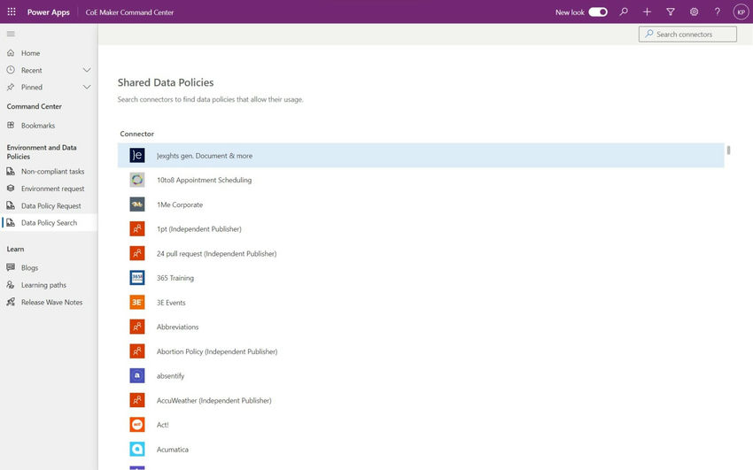The height and width of the screenshot is (470, 753).
Task: Click the Power Apps title
Action: point(49,12)
